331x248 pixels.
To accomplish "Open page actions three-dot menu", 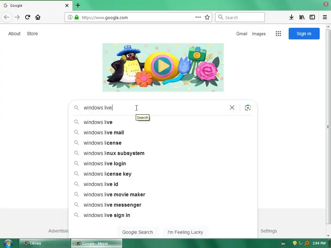I will coord(198,17).
